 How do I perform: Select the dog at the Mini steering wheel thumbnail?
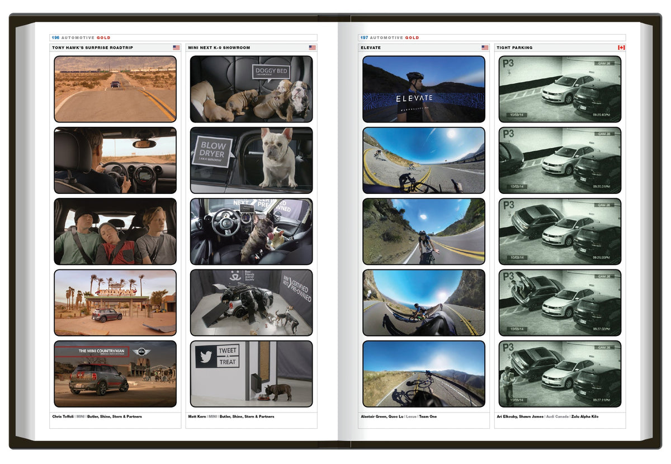pos(251,231)
